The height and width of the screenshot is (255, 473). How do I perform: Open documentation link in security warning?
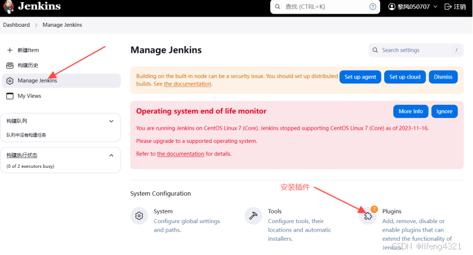[x=187, y=84]
